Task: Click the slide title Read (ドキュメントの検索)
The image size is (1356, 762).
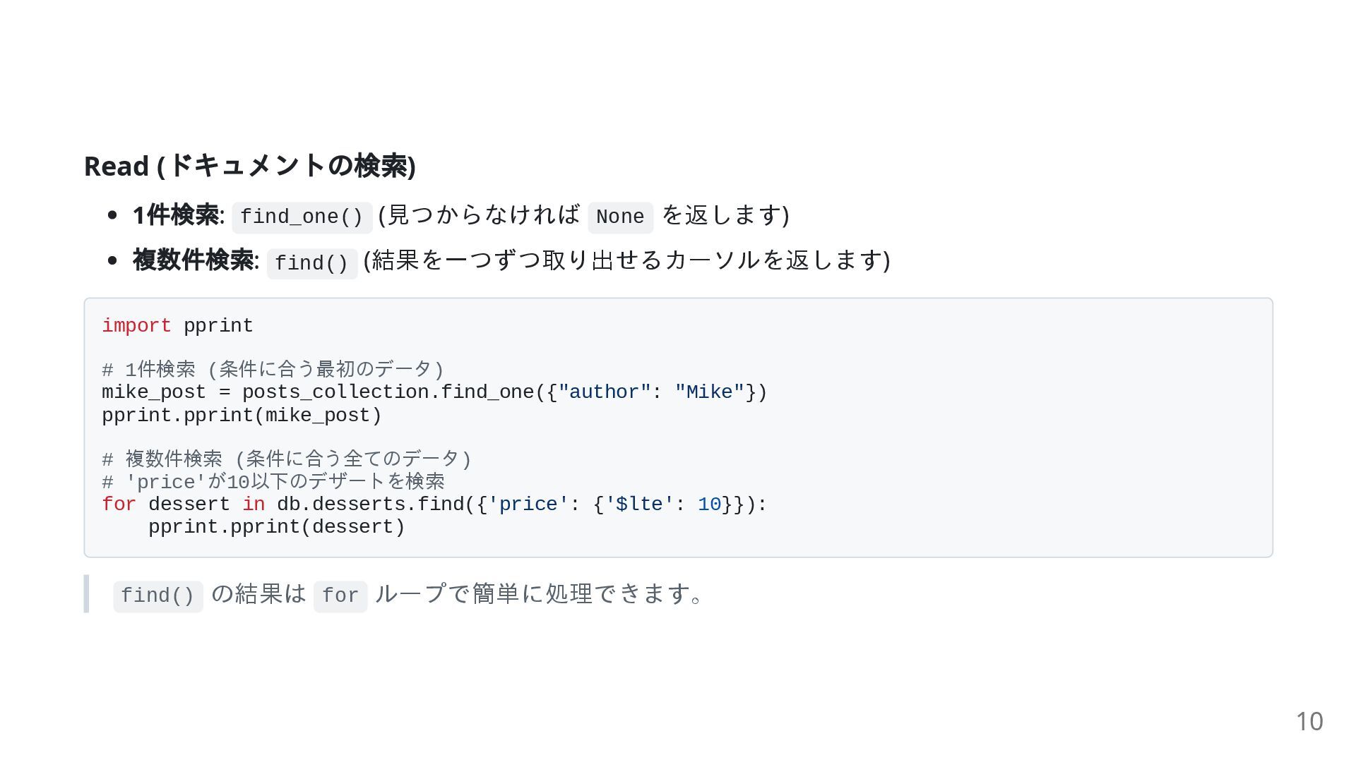Action: pos(249,167)
